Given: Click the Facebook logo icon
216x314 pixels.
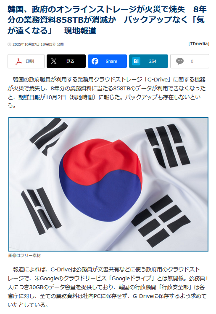Looking at the screenshot, I should pos(95,61).
